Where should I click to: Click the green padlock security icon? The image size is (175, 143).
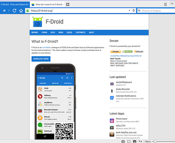(28, 11)
